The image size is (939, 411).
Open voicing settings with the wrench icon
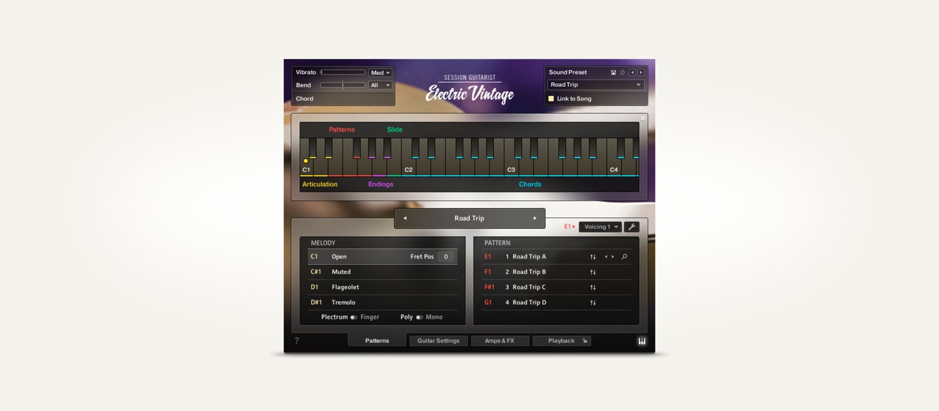(x=631, y=227)
